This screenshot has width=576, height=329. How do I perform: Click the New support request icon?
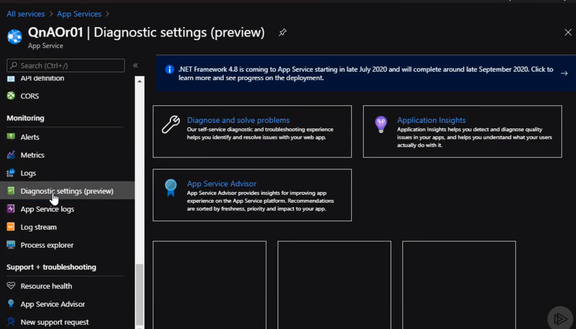[11, 322]
